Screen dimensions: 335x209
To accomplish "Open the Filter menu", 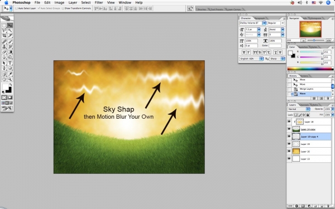I will (99, 3).
